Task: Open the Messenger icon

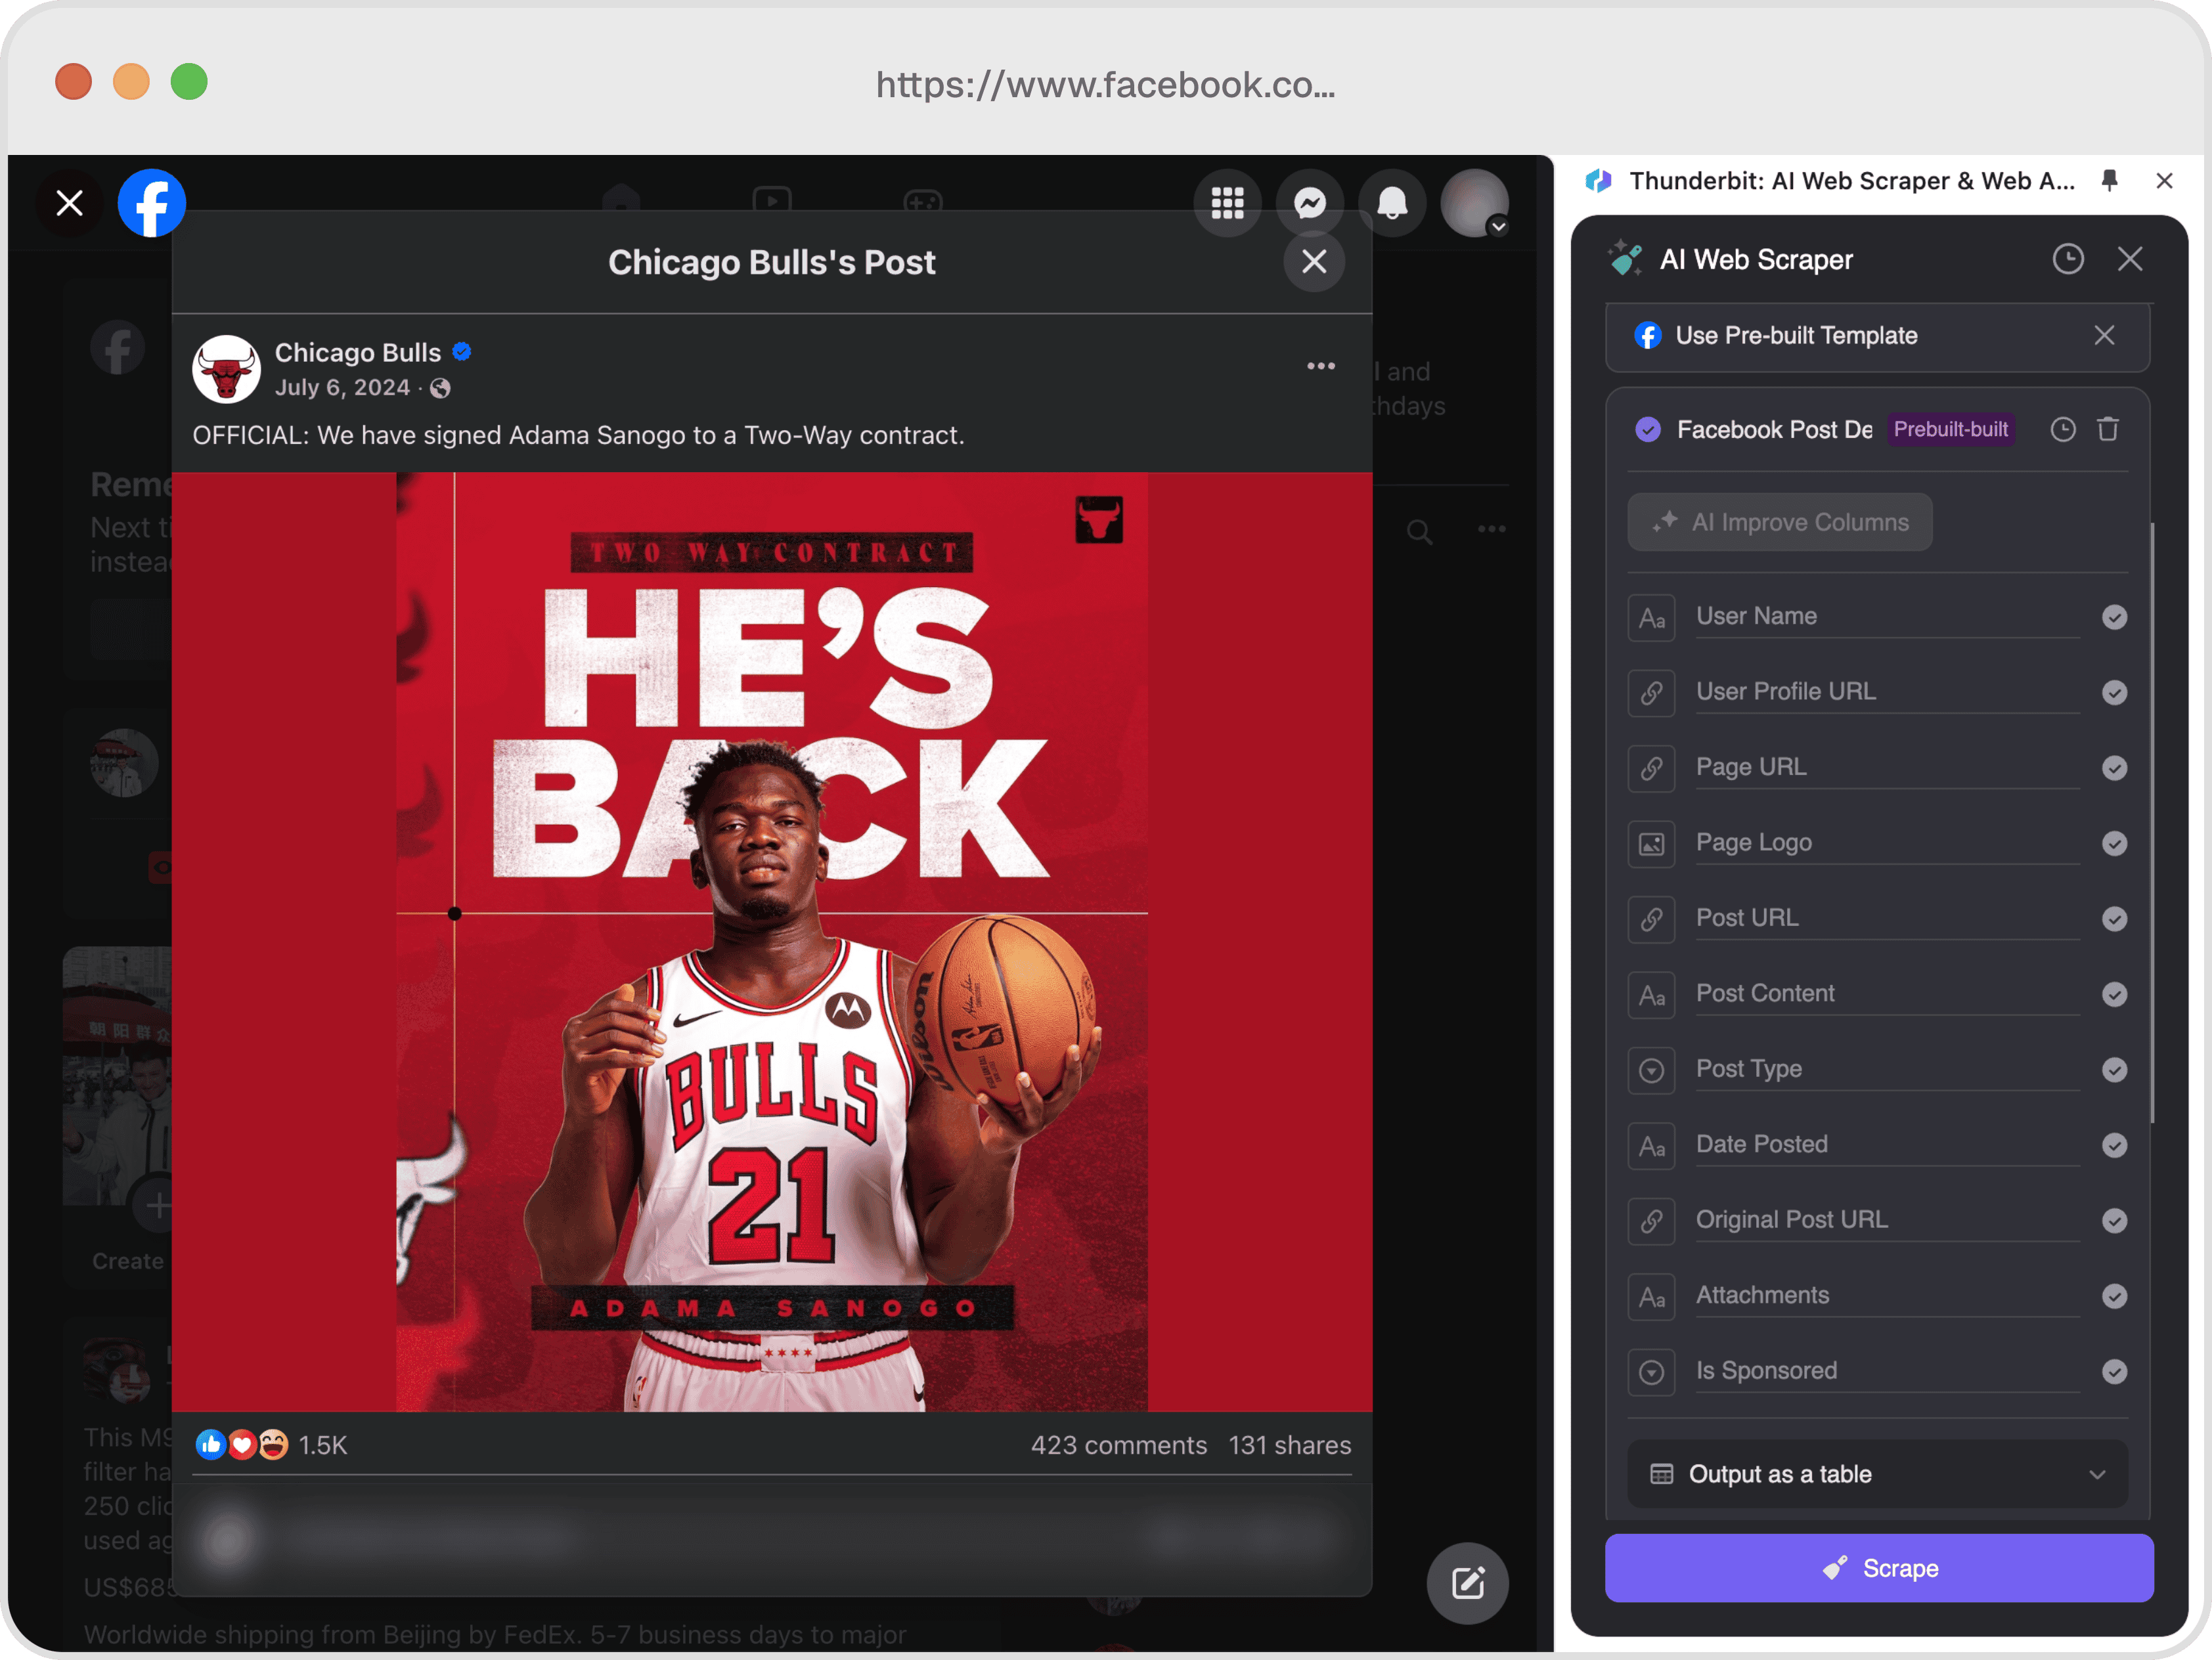Action: [x=1310, y=203]
